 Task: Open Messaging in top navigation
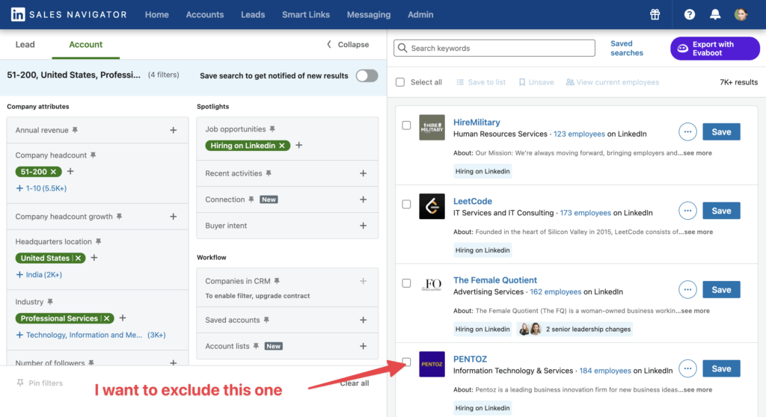click(369, 15)
